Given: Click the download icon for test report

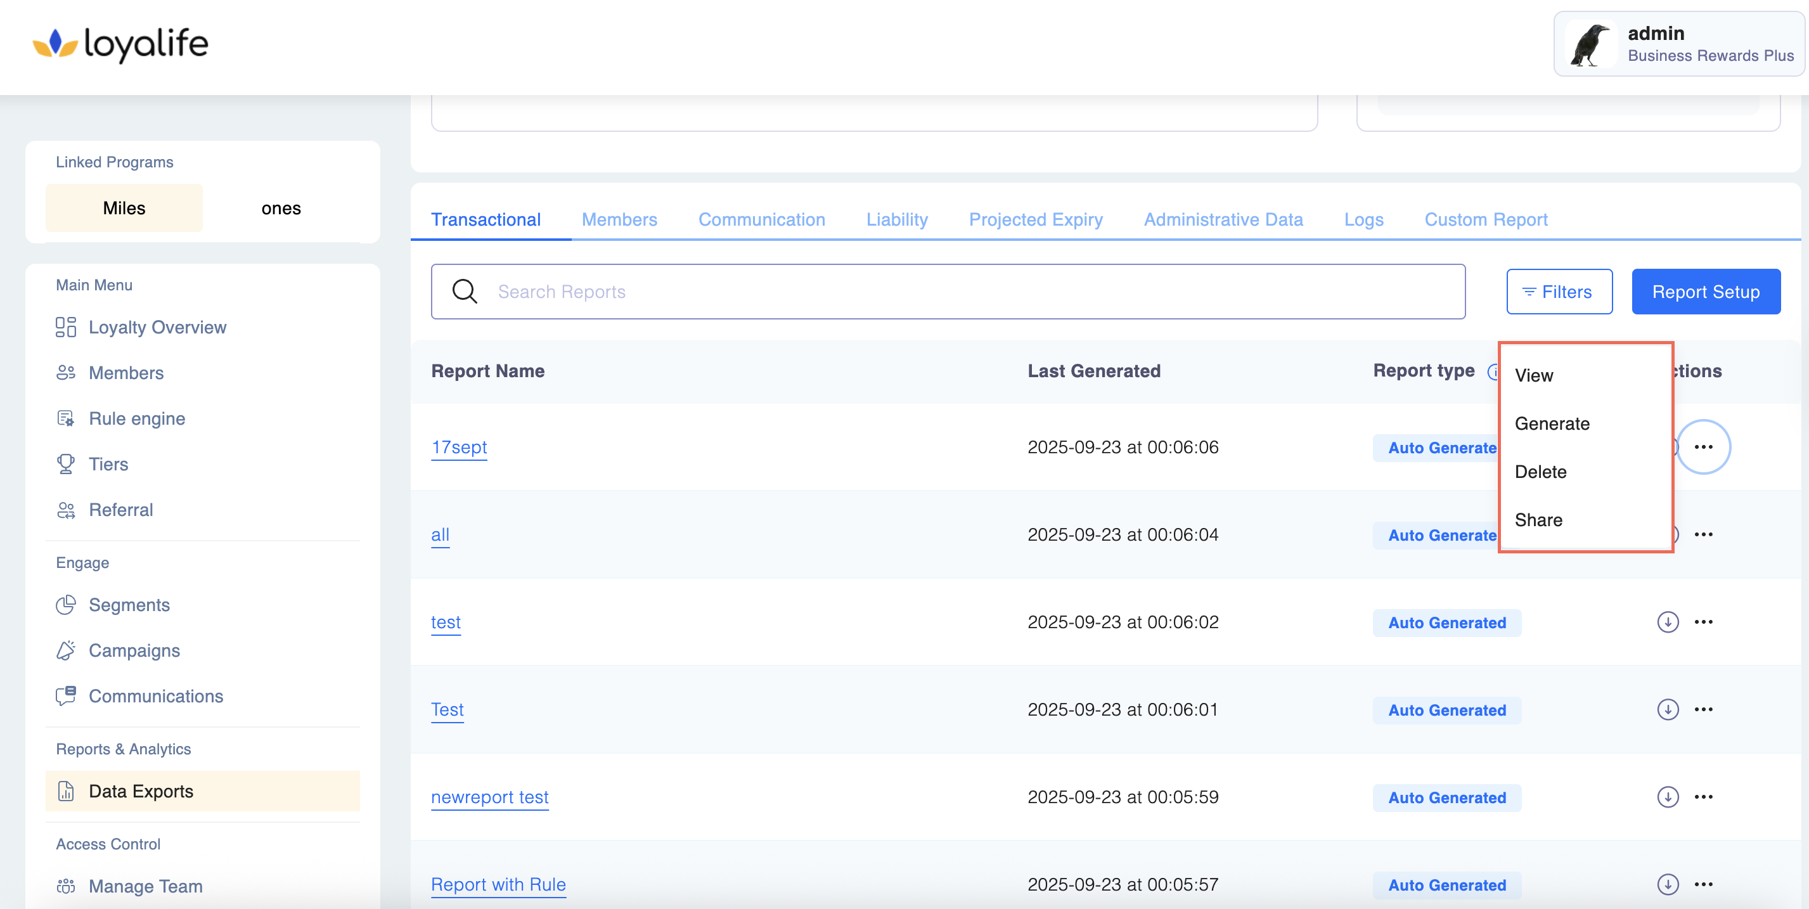Looking at the screenshot, I should 1667,622.
